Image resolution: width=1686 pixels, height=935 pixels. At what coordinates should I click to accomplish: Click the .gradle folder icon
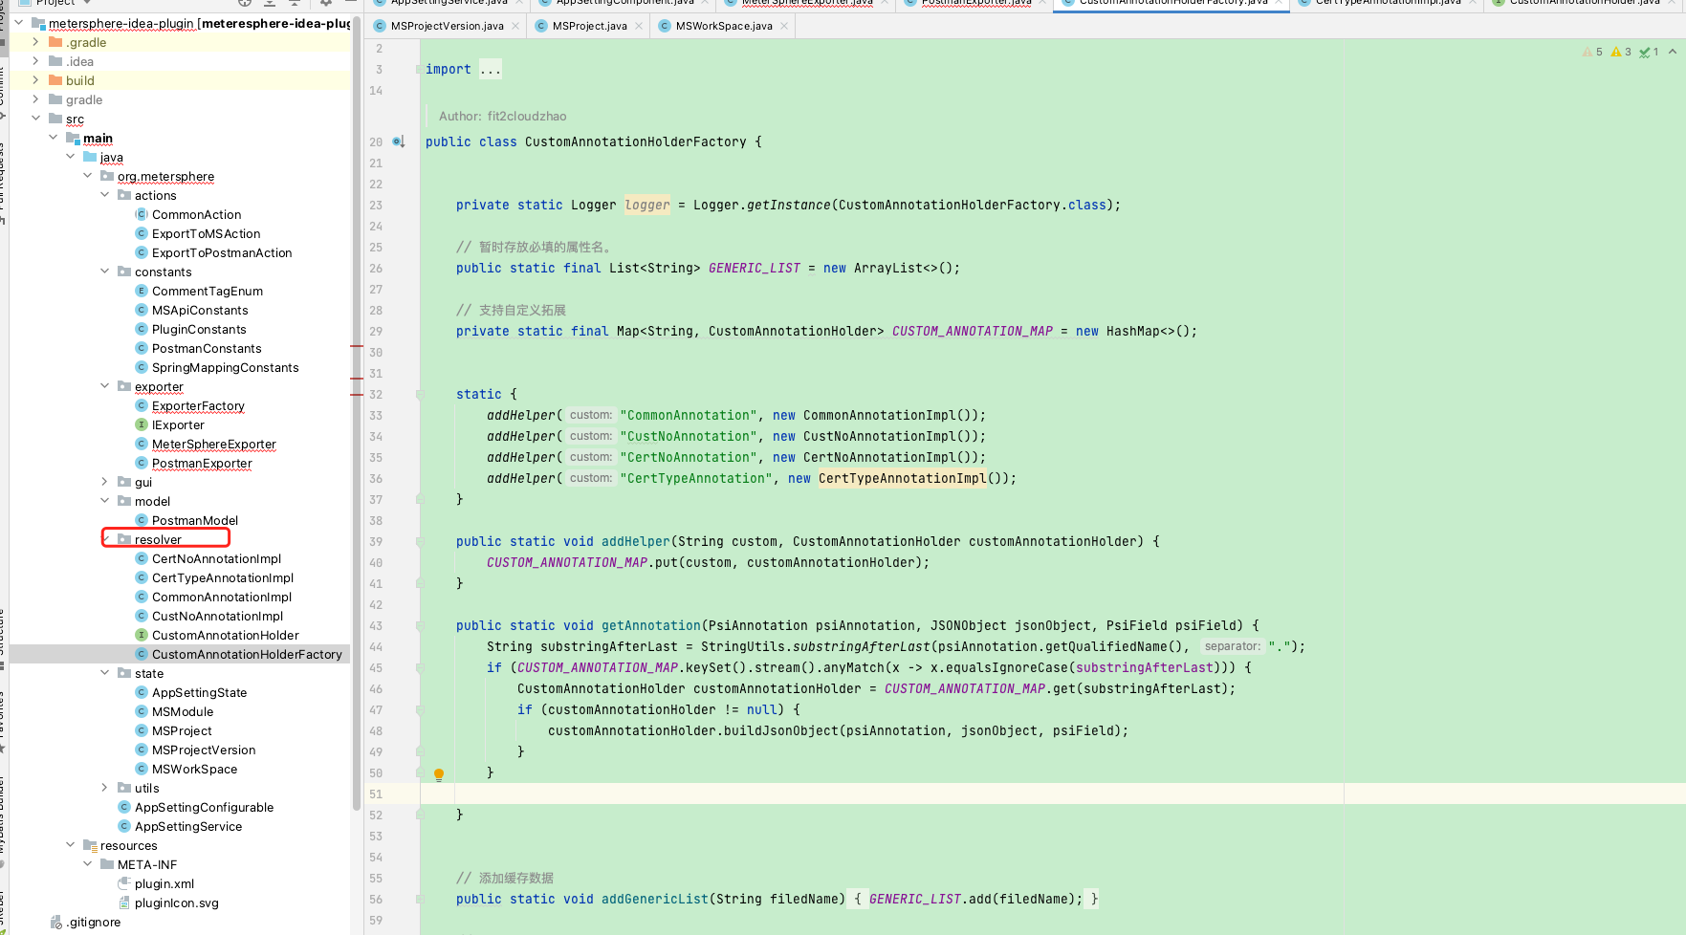click(x=55, y=42)
